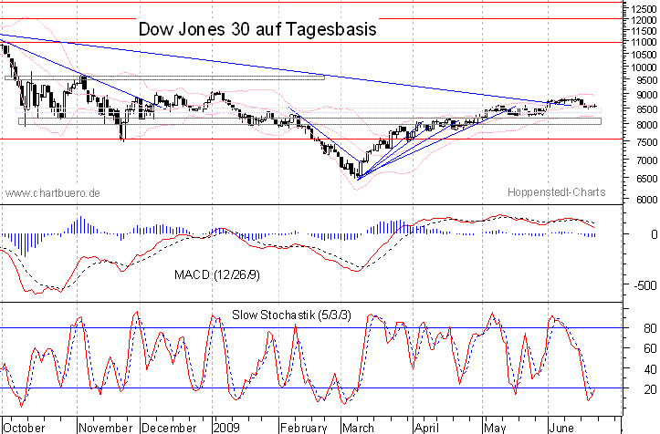Click the 11000 price axis value
This screenshot has width=660, height=434.
pyautogui.click(x=644, y=42)
